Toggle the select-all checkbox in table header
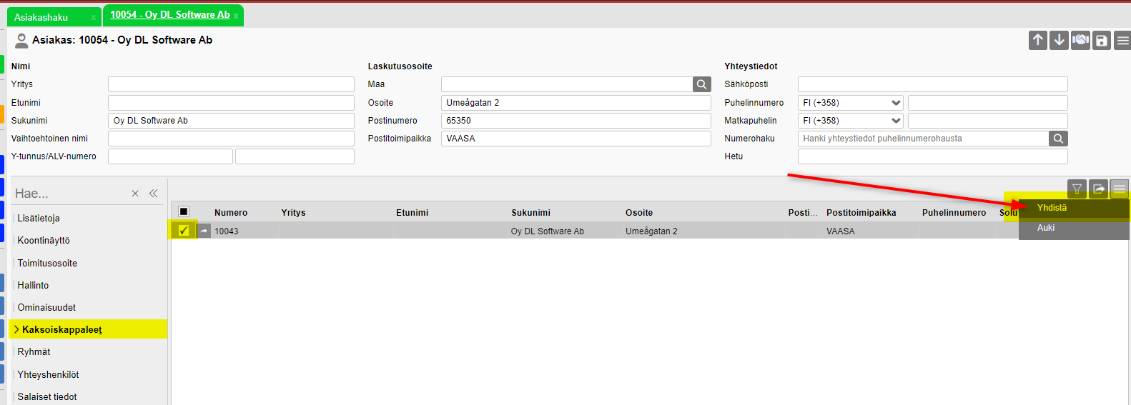1131x405 pixels. pos(184,211)
